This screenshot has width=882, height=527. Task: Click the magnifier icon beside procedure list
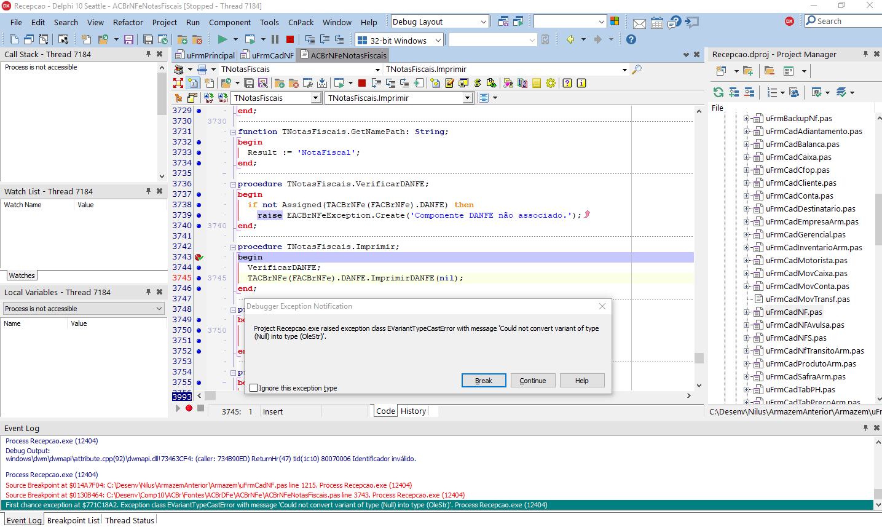637,69
